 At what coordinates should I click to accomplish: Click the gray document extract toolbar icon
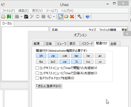tap(17, 16)
